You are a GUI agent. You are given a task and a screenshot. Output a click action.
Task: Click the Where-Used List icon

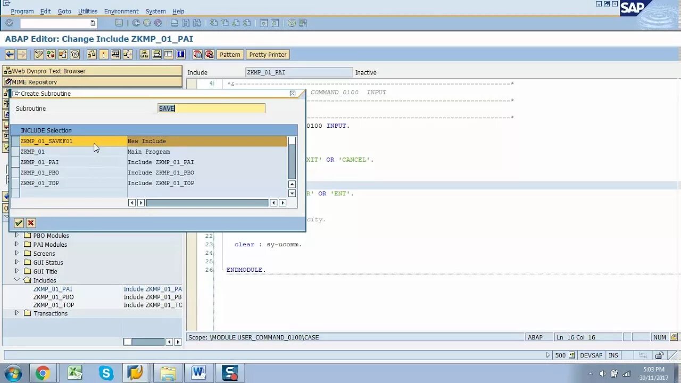coord(115,54)
